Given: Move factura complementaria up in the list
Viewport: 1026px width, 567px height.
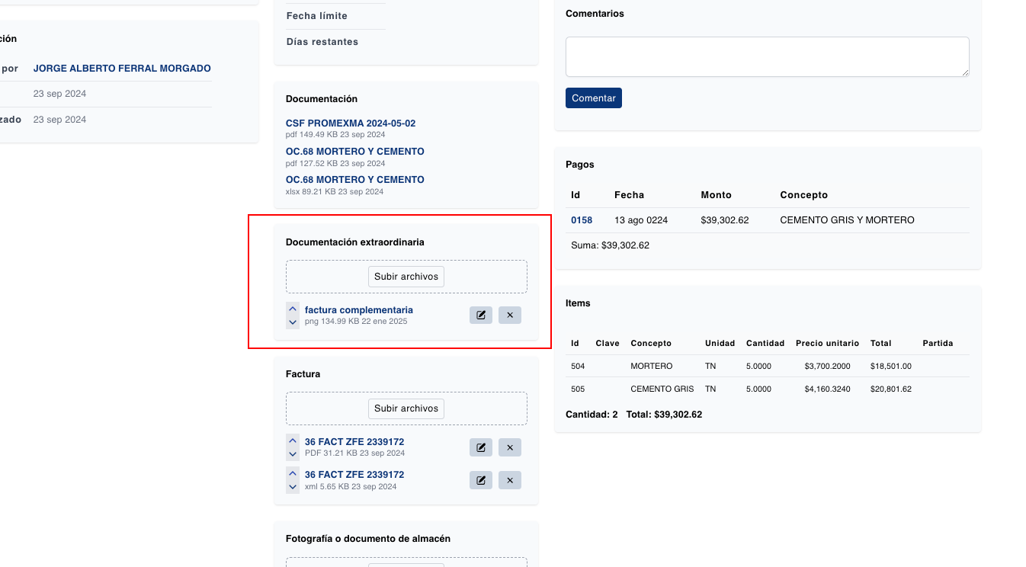Looking at the screenshot, I should [x=293, y=309].
